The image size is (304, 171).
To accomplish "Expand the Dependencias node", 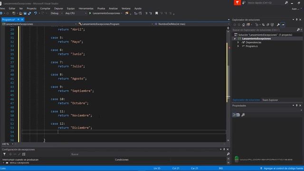I will click(238, 42).
